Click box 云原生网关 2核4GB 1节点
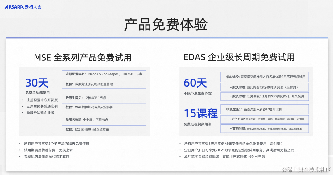The image size is (333, 175). 104,98
